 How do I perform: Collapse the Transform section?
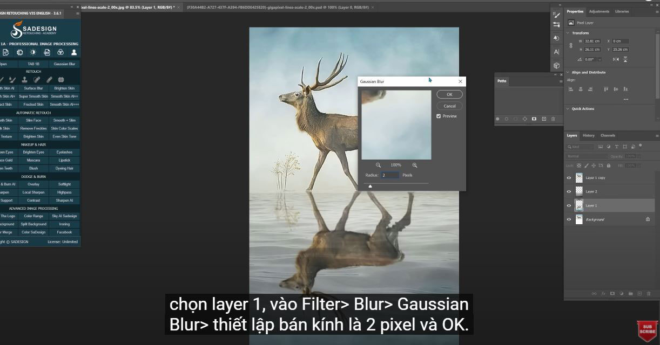[568, 33]
